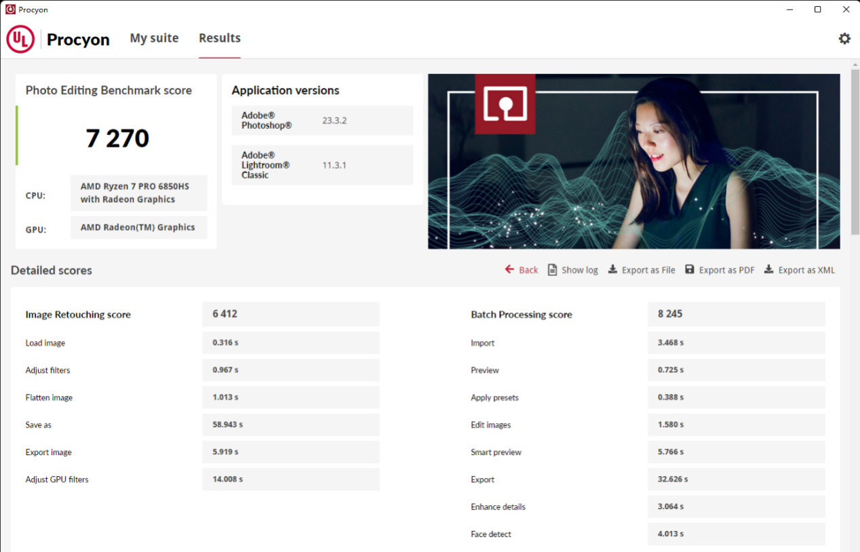Click the vertical scrollbar thumb
This screenshot has width=860, height=552.
coord(855,152)
